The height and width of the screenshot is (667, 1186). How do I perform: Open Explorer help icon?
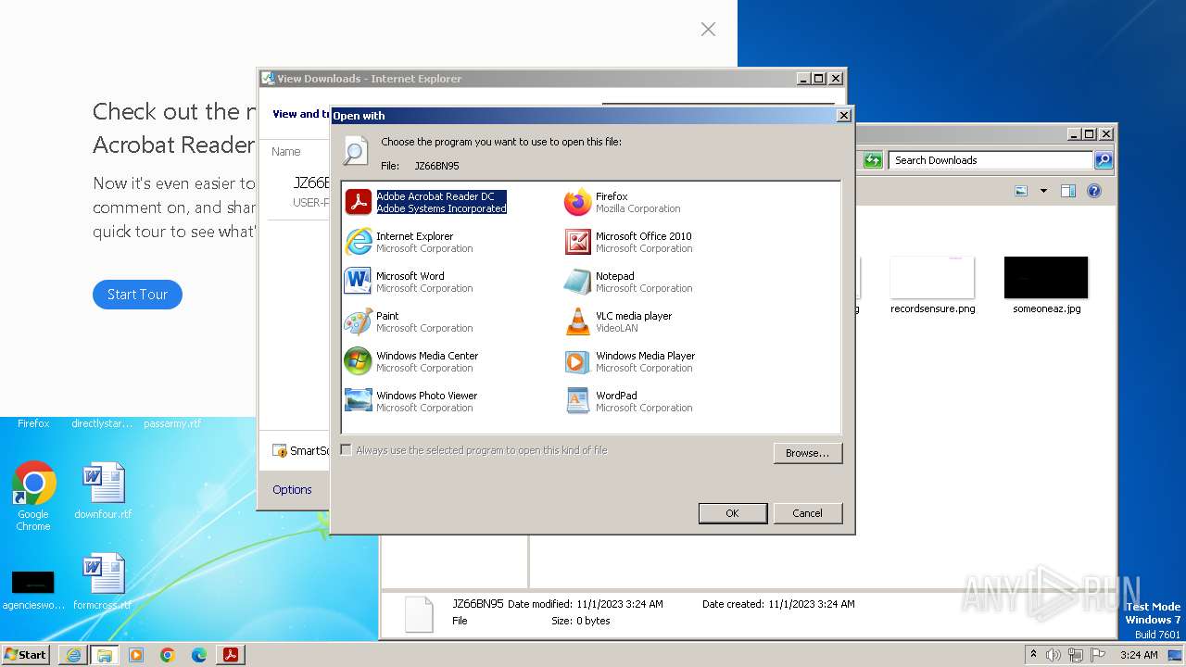(1094, 191)
